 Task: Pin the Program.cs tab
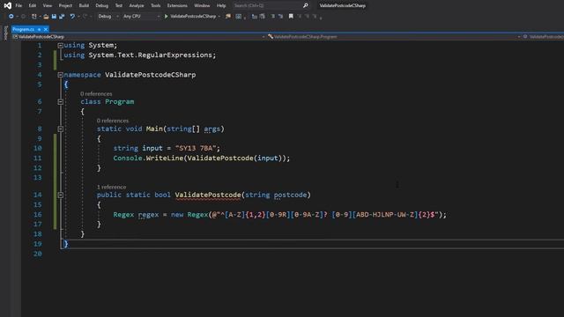click(39, 29)
